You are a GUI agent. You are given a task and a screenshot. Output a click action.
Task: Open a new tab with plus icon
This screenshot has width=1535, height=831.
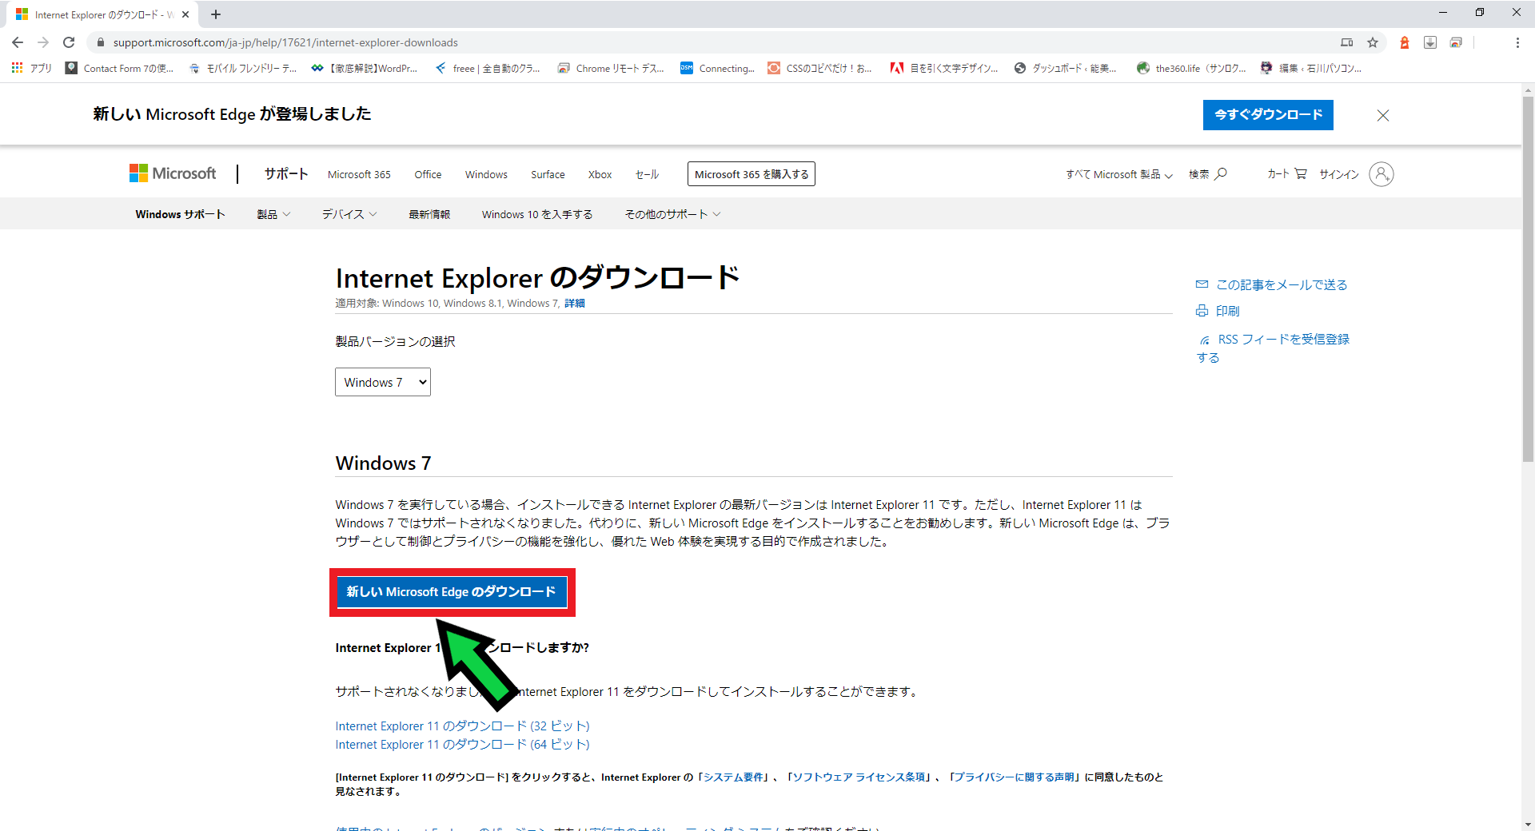pos(216,14)
